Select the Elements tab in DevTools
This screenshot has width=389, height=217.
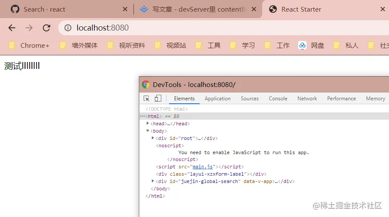184,99
